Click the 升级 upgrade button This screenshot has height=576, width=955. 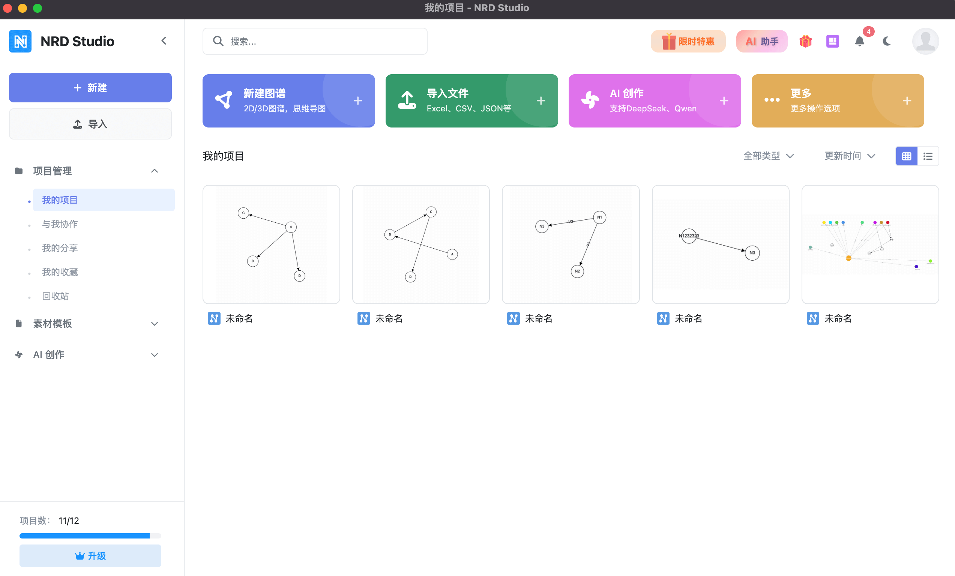(90, 555)
